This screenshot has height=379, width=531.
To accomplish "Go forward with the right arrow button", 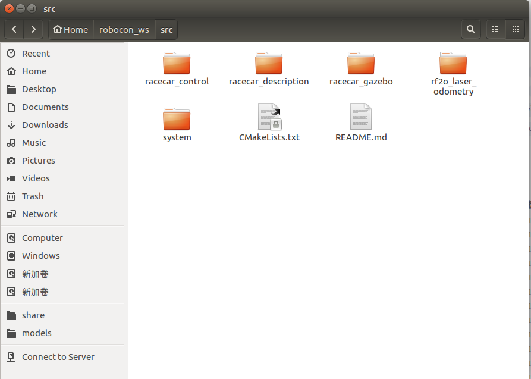I will 33,30.
